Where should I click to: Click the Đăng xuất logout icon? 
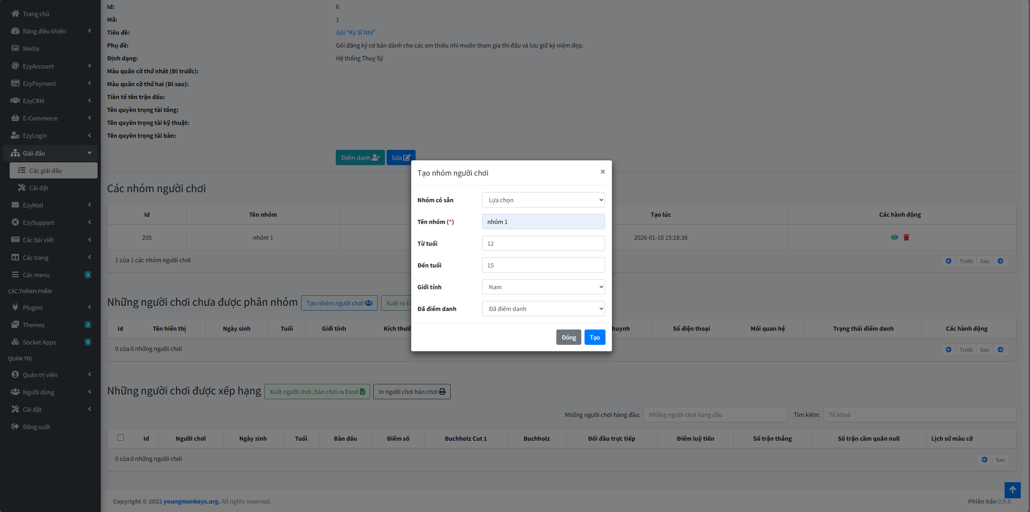[15, 427]
